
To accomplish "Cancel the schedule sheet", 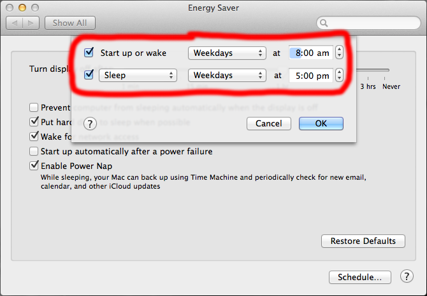I will pyautogui.click(x=268, y=123).
